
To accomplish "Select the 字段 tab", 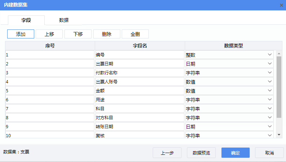I will (x=26, y=20).
